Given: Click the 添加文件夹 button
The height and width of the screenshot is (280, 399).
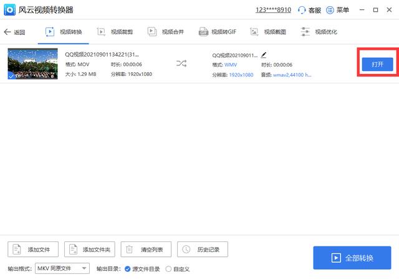Looking at the screenshot, I should [x=90, y=250].
